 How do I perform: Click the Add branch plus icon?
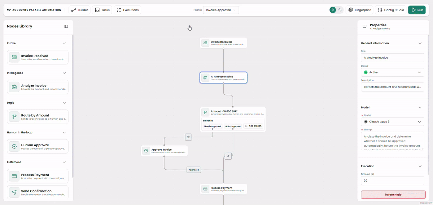pyautogui.click(x=246, y=126)
